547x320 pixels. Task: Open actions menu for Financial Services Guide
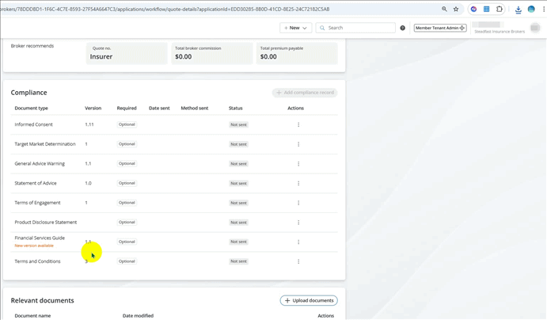pyautogui.click(x=298, y=242)
